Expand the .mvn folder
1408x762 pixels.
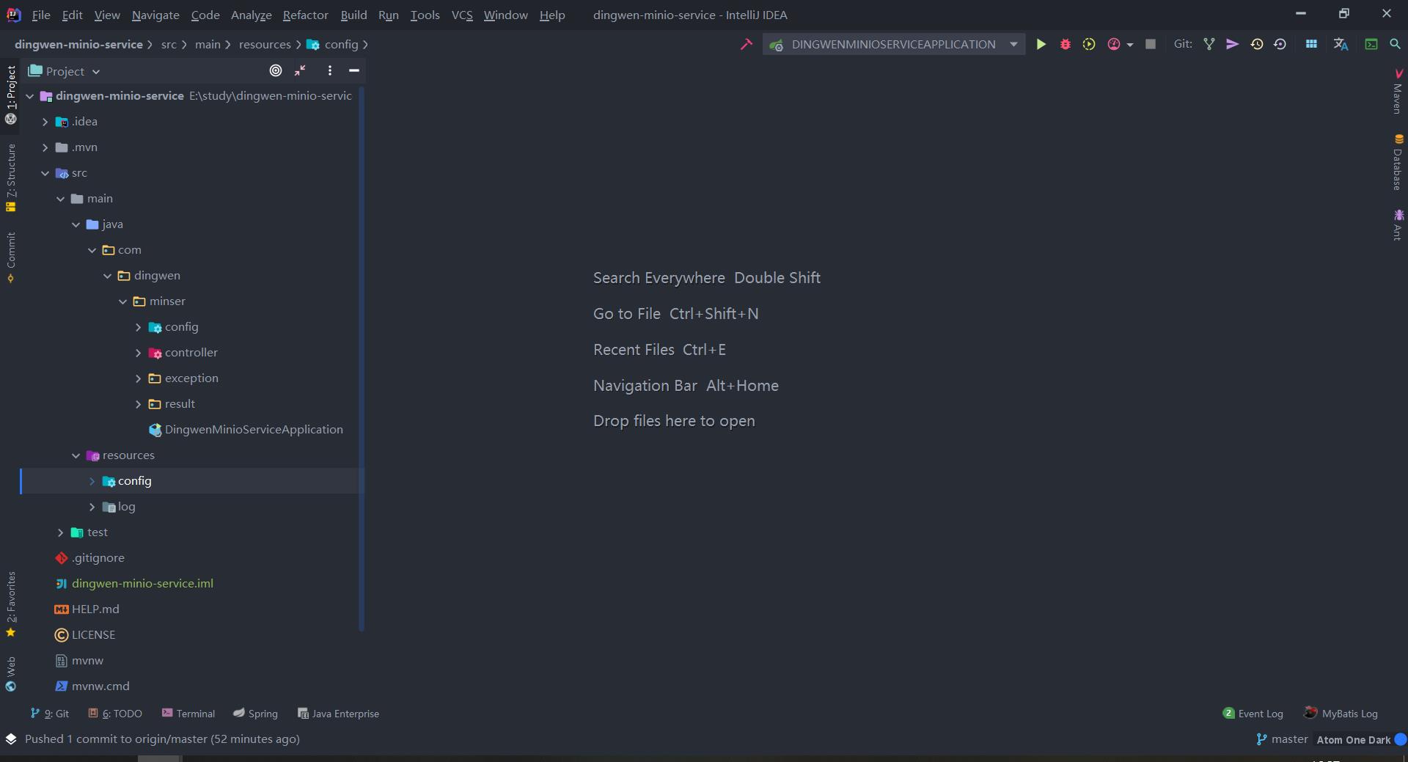click(45, 147)
